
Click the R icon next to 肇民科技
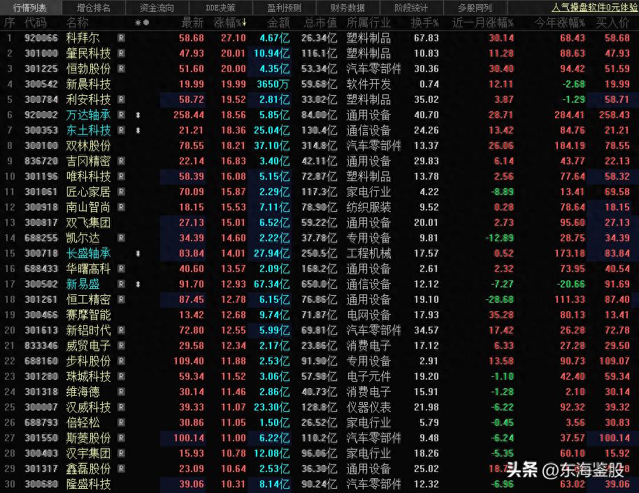pyautogui.click(x=121, y=53)
